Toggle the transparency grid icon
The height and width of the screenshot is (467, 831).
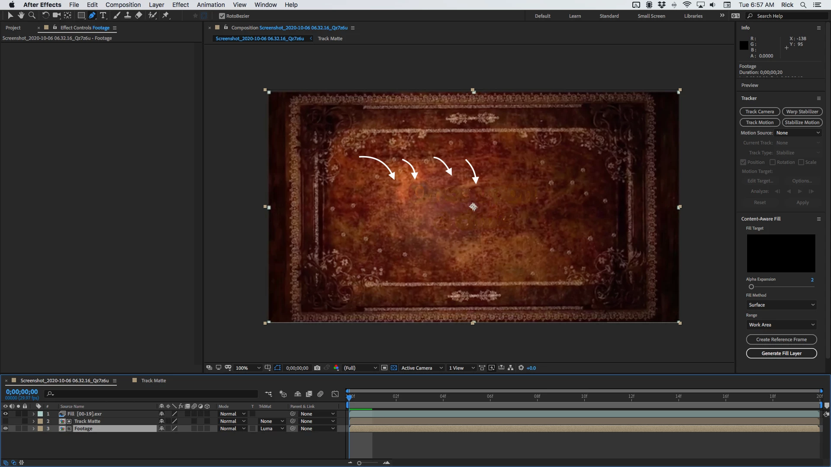point(394,368)
